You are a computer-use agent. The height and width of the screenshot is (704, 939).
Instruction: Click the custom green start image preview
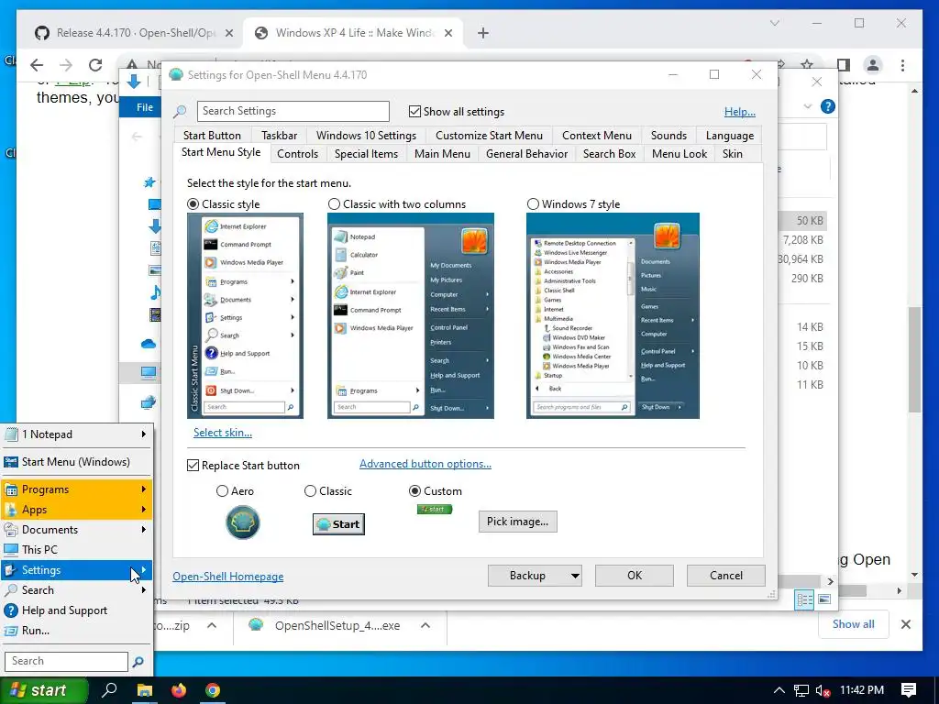point(435,509)
